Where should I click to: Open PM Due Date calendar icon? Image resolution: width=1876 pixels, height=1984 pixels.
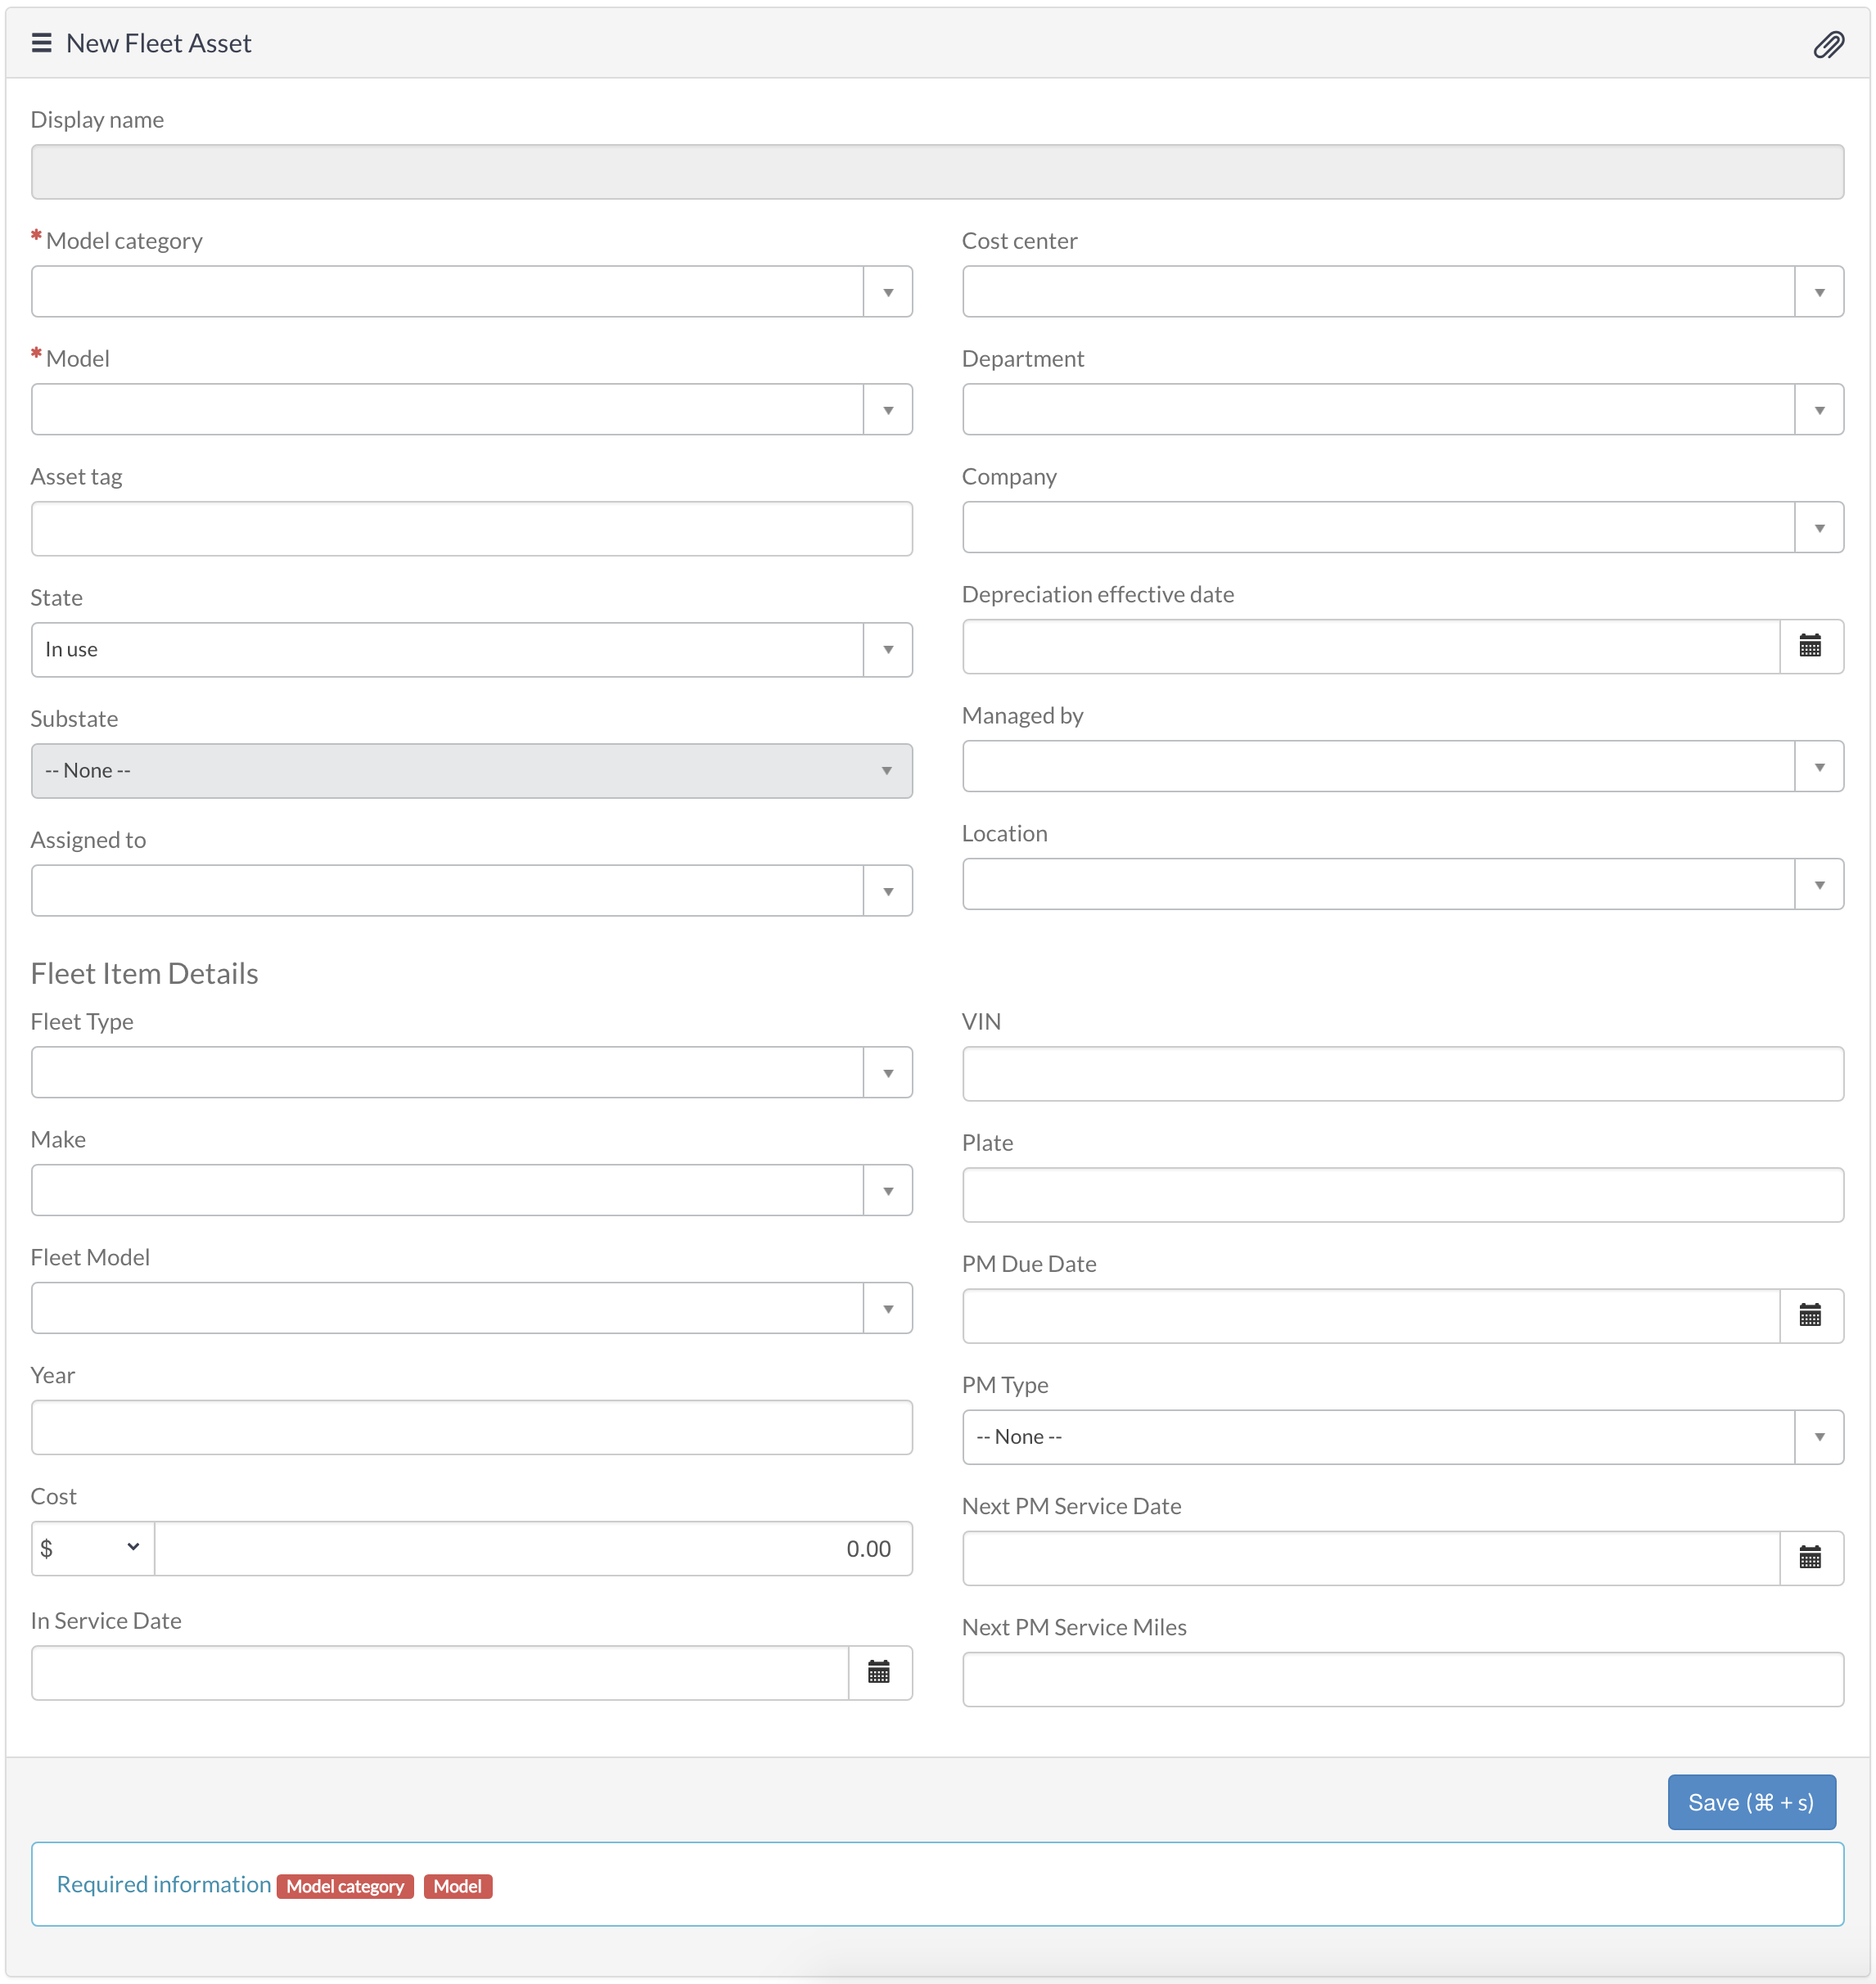click(1810, 1315)
